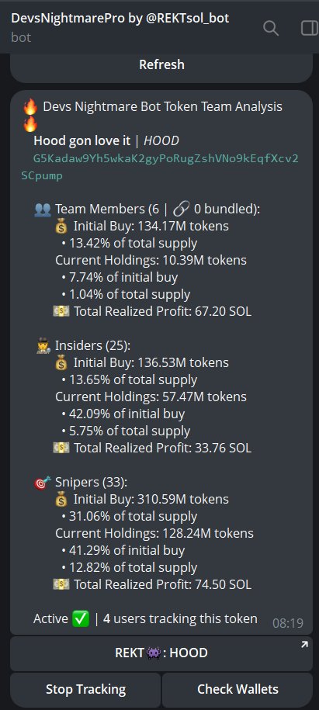Click the Snipers dart target icon

(x=43, y=483)
